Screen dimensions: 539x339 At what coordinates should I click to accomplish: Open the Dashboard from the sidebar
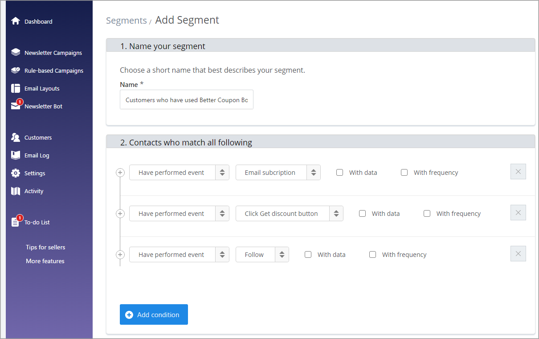(39, 21)
